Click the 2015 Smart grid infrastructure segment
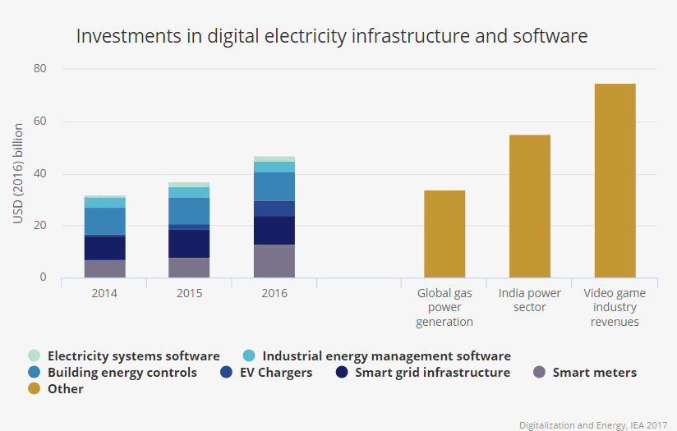The image size is (677, 431). point(190,243)
